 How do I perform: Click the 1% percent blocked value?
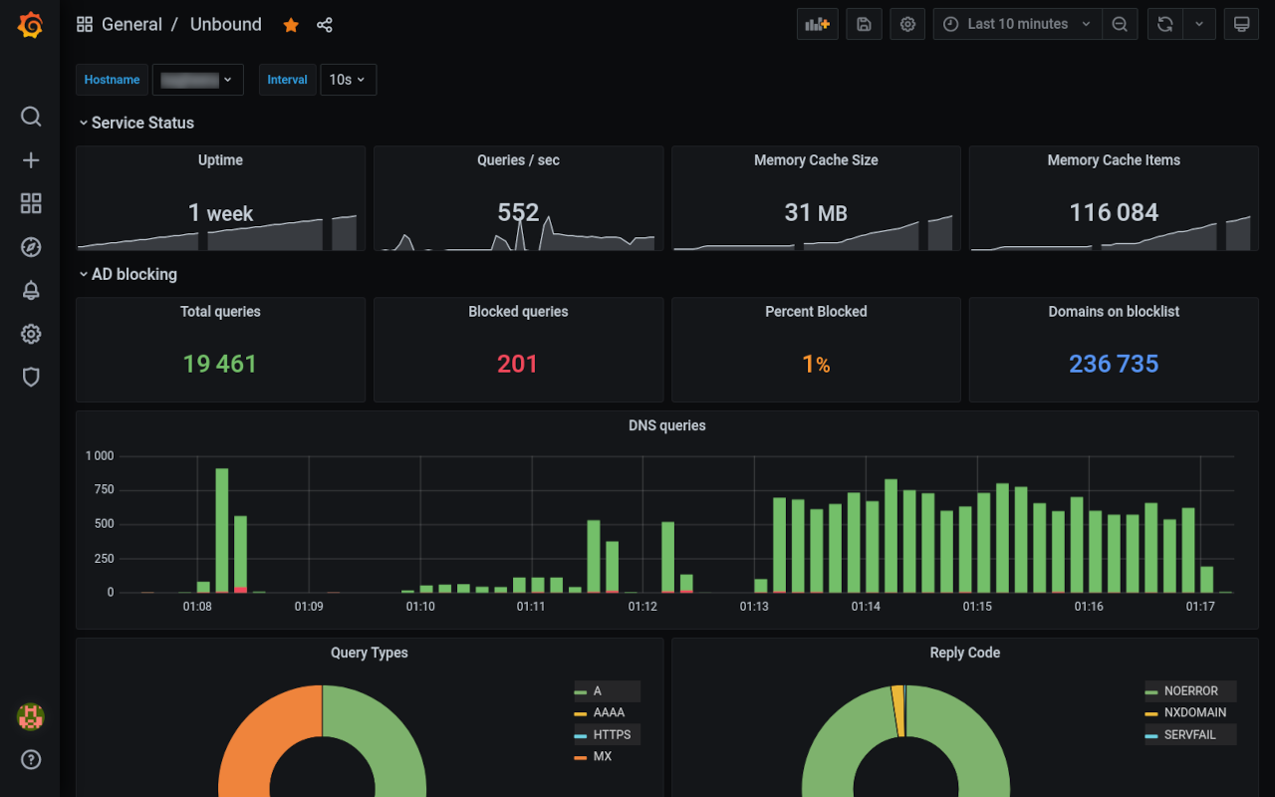(816, 365)
